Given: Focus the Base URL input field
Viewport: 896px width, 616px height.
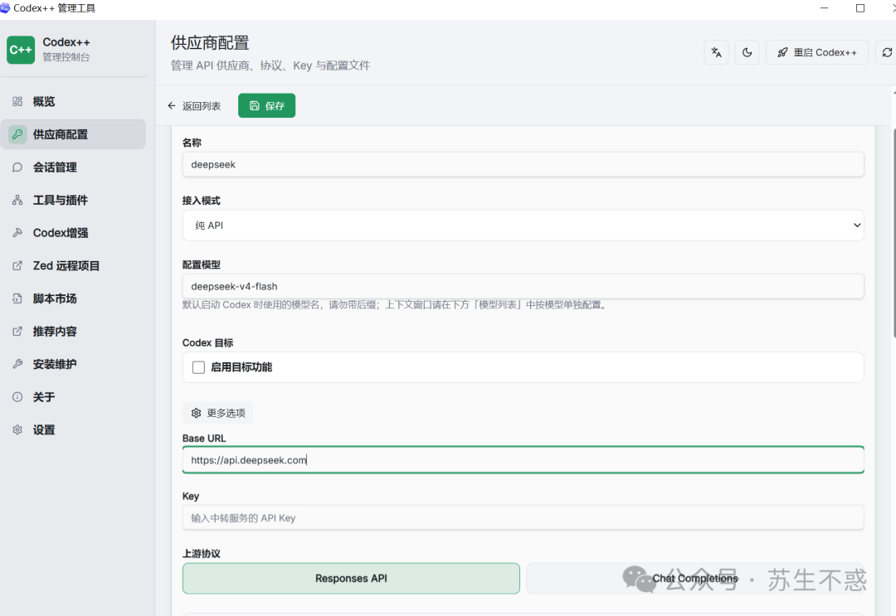Looking at the screenshot, I should [523, 460].
